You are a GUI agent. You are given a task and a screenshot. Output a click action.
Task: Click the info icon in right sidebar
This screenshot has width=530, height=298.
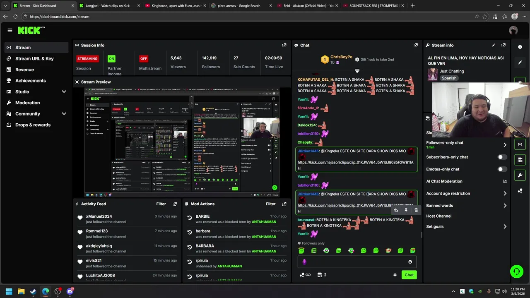coord(520,47)
